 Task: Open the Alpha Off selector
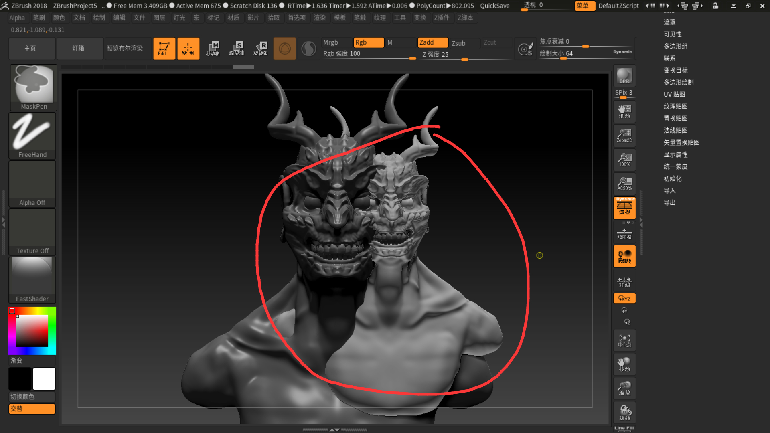point(32,184)
